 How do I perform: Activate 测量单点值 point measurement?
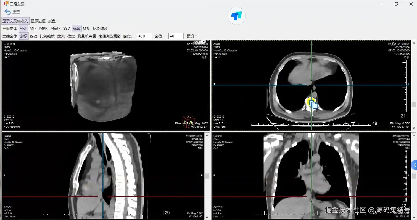[87, 36]
